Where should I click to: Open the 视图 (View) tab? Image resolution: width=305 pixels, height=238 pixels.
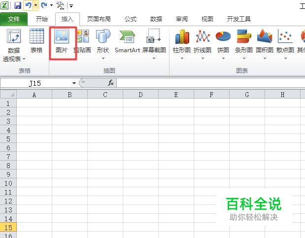pyautogui.click(x=207, y=19)
